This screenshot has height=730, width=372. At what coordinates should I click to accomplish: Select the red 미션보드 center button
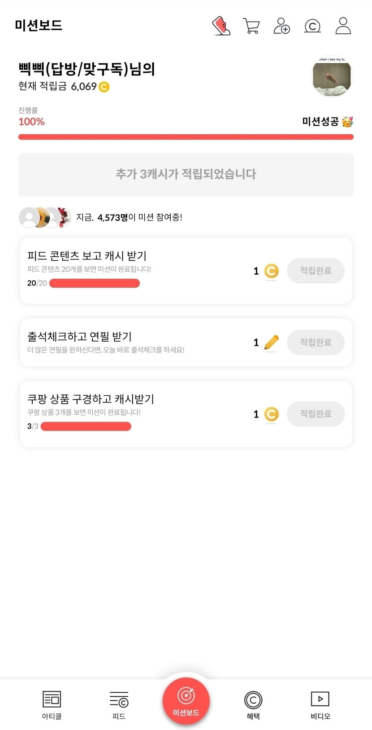click(x=186, y=700)
